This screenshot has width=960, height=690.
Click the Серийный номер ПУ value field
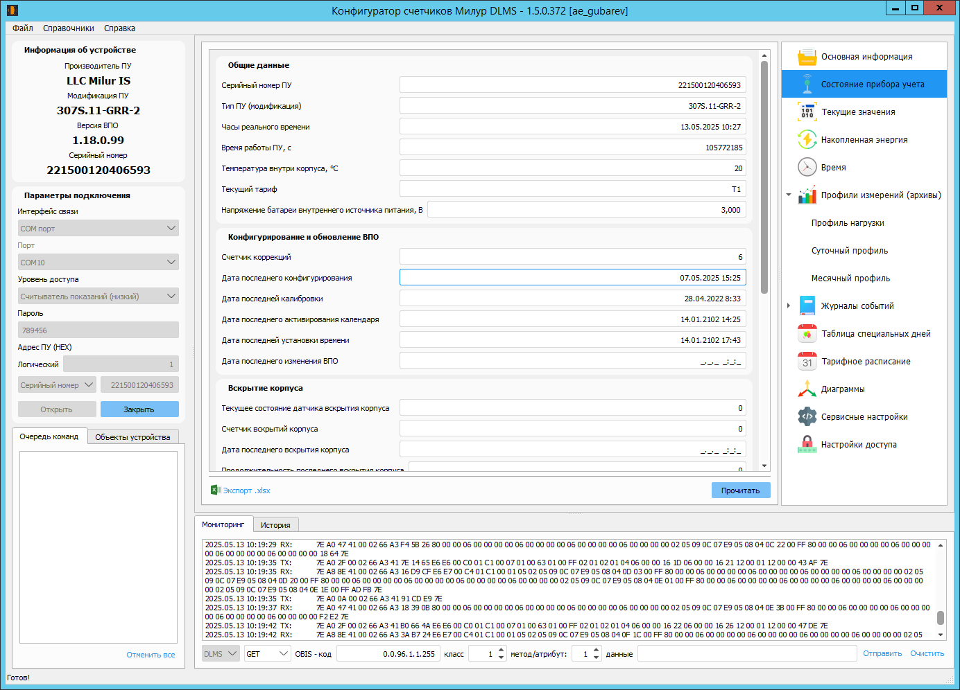point(573,85)
